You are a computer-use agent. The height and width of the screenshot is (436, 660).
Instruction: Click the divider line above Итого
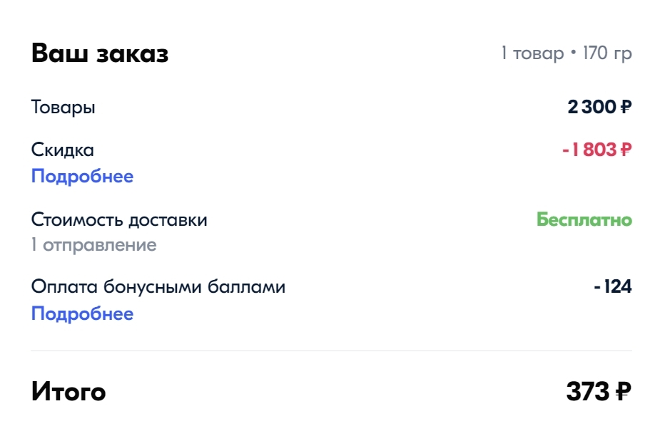tap(331, 351)
